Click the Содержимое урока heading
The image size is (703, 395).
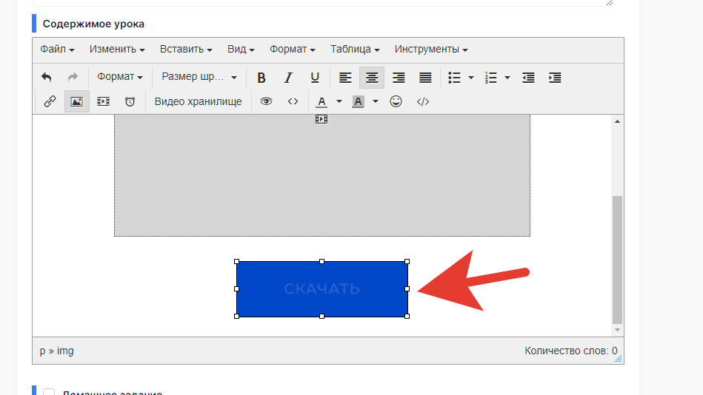(x=93, y=24)
